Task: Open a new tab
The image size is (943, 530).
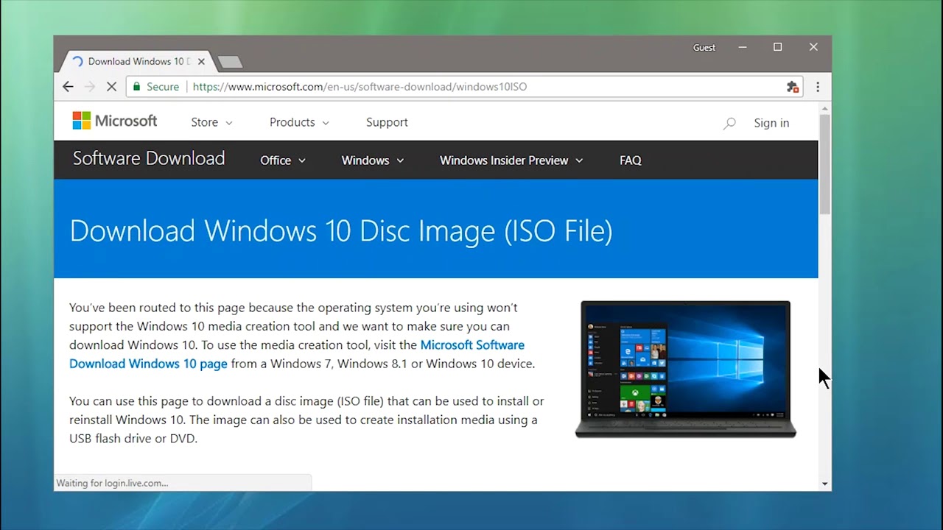Action: pyautogui.click(x=230, y=63)
